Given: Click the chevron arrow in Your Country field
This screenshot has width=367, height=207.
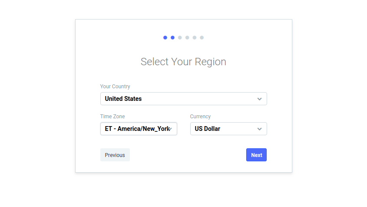Looking at the screenshot, I should (x=259, y=99).
